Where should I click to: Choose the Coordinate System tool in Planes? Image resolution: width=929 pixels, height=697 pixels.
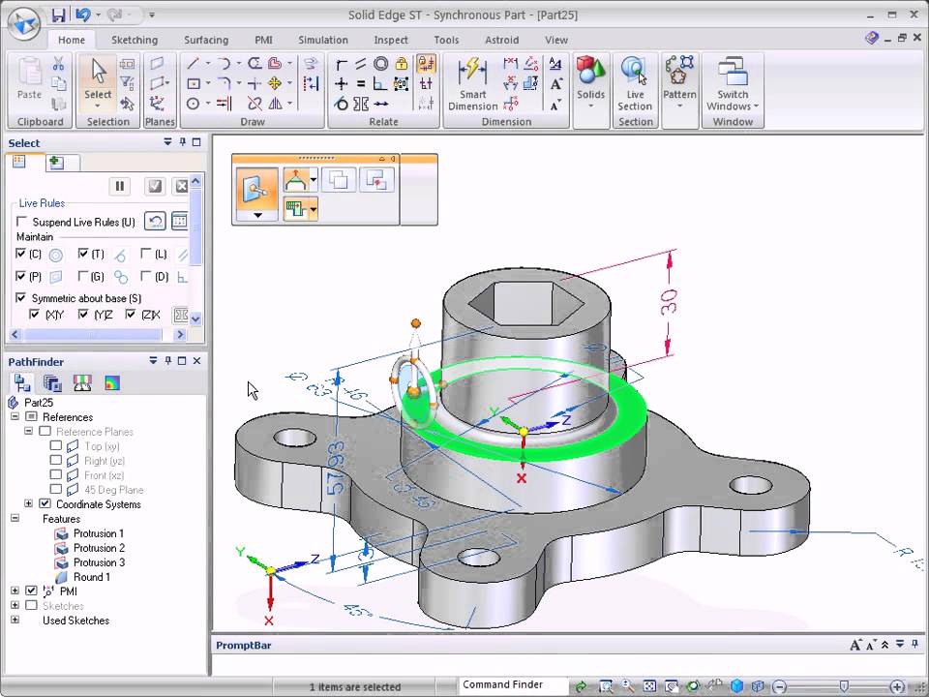pos(157,104)
